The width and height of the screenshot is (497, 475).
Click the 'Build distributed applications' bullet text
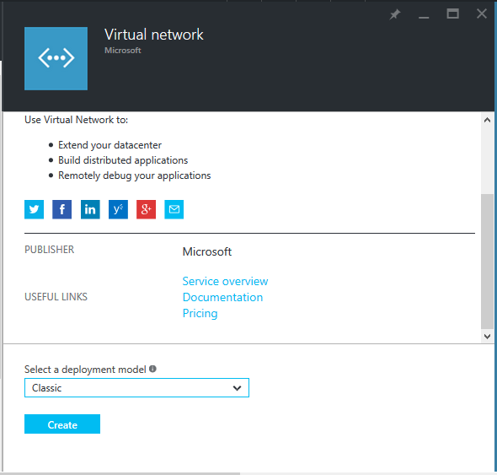click(123, 160)
